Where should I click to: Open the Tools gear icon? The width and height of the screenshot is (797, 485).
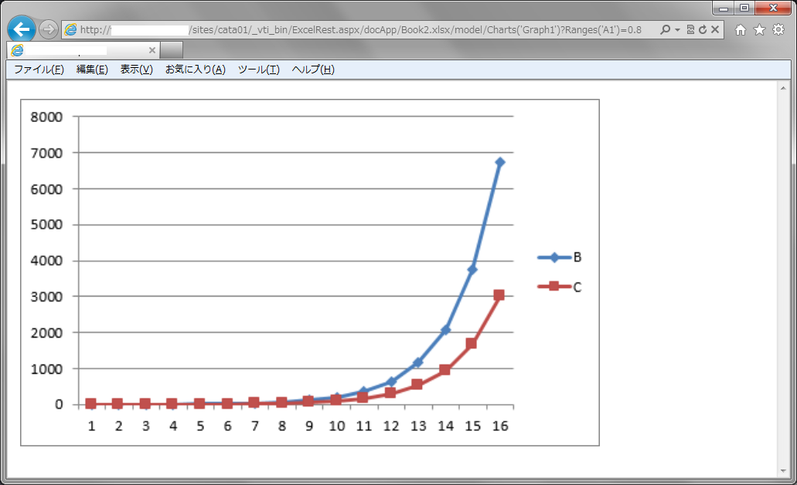[778, 29]
